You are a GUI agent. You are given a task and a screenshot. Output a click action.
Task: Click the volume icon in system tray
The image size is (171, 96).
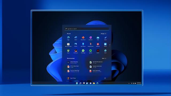(x=133, y=83)
